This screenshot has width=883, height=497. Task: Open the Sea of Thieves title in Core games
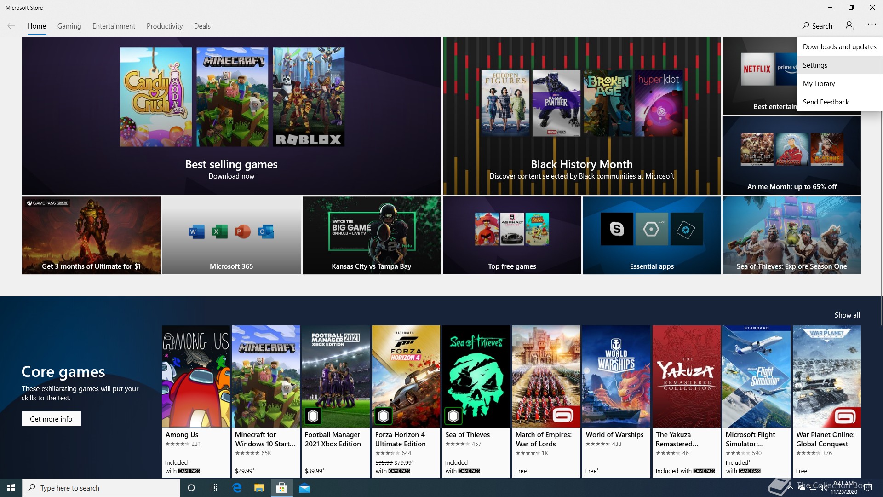click(467, 434)
